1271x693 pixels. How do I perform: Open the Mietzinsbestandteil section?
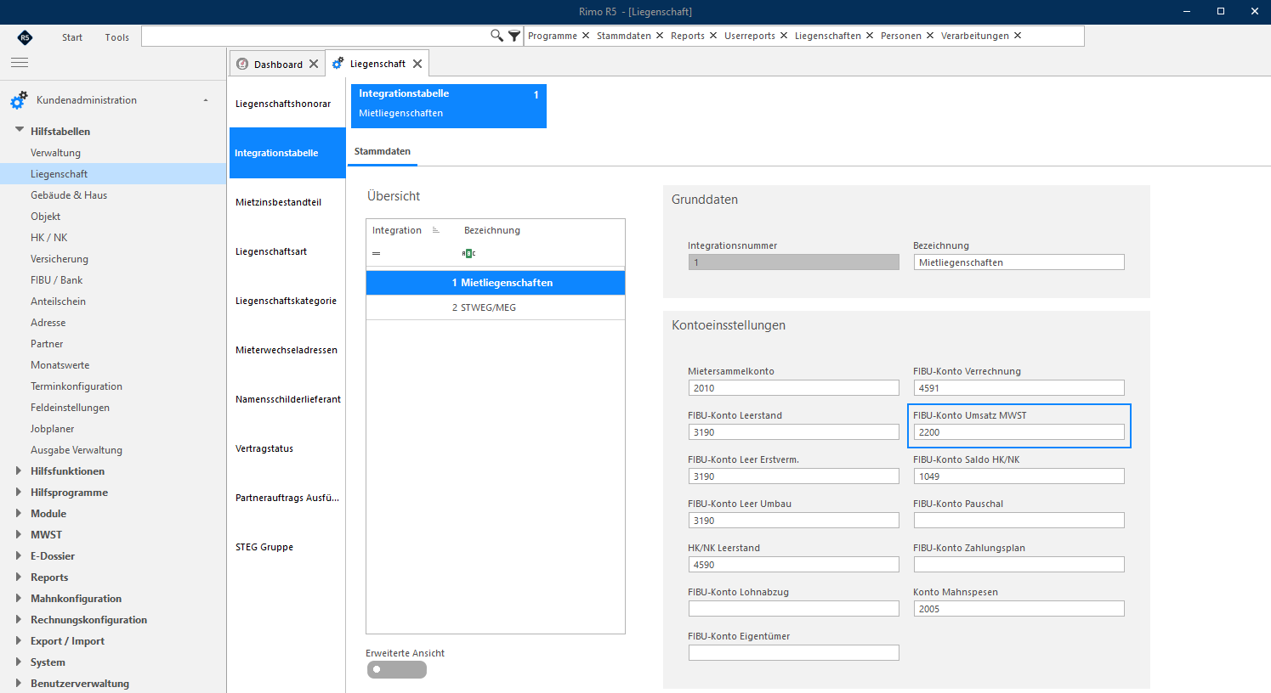tap(287, 202)
